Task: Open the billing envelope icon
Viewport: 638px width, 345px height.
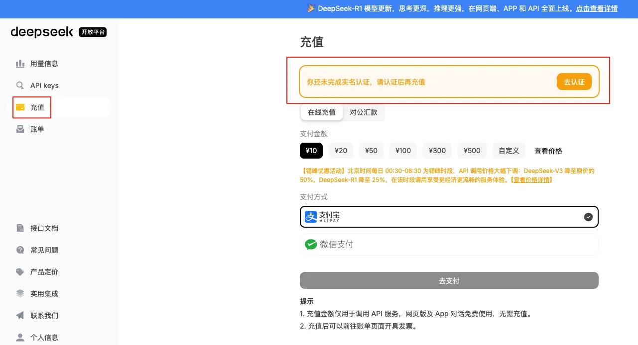Action: pos(20,129)
